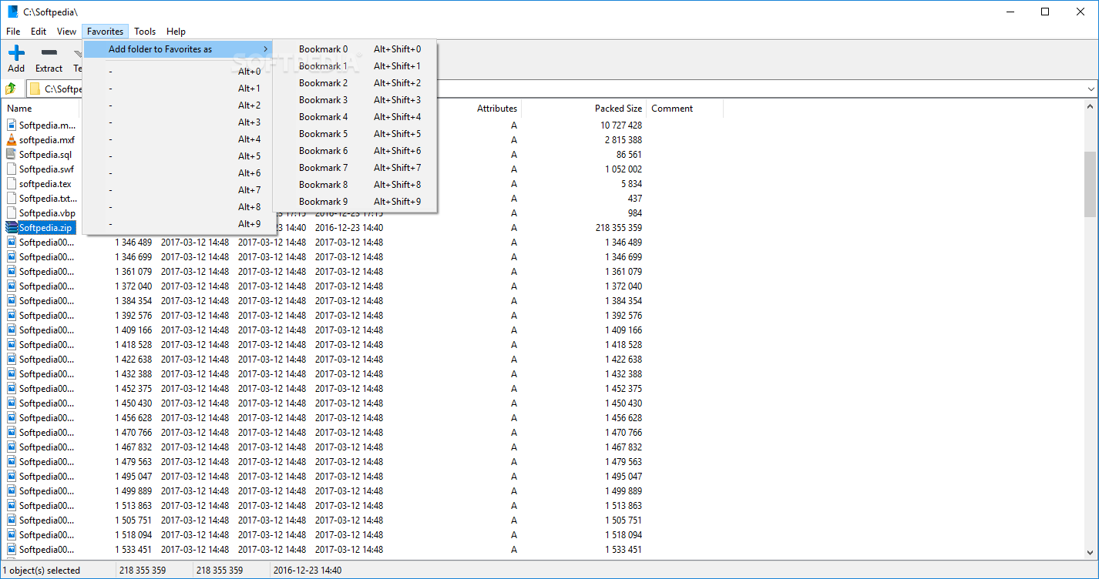This screenshot has height=579, width=1099.
Task: Click packed size value 86 561
Action: [x=630, y=155]
